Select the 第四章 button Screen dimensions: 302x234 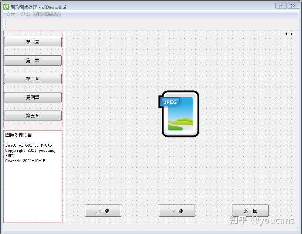[x=33, y=97]
